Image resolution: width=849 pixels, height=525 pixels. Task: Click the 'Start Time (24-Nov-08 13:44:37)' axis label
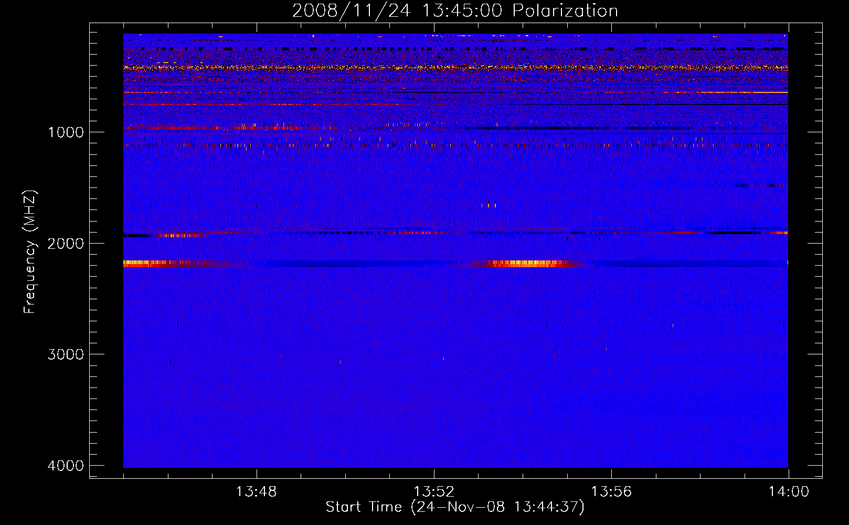tap(455, 507)
